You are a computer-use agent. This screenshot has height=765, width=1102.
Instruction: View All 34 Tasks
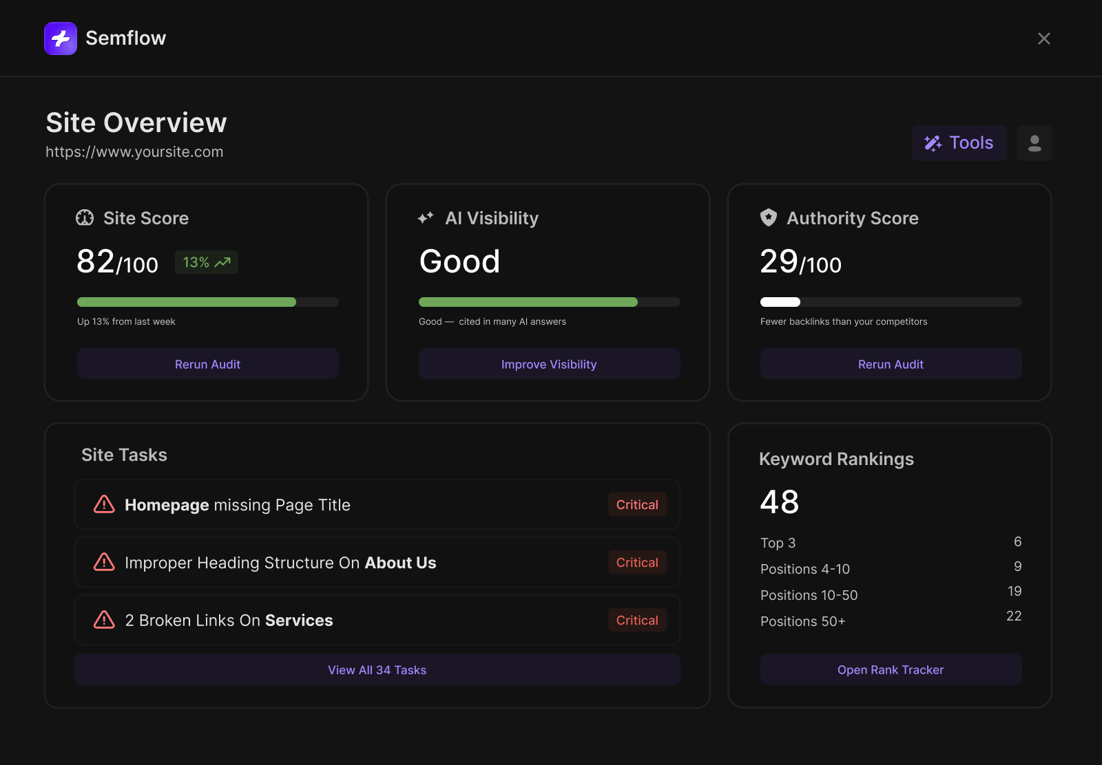tap(377, 669)
